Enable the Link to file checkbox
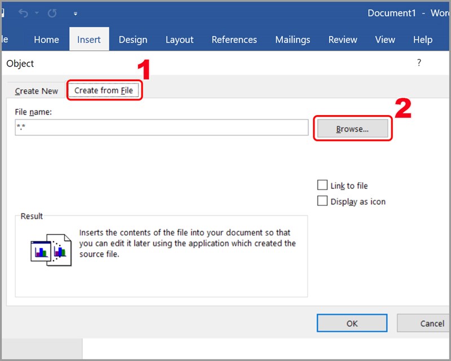This screenshot has height=361, width=451. (322, 185)
